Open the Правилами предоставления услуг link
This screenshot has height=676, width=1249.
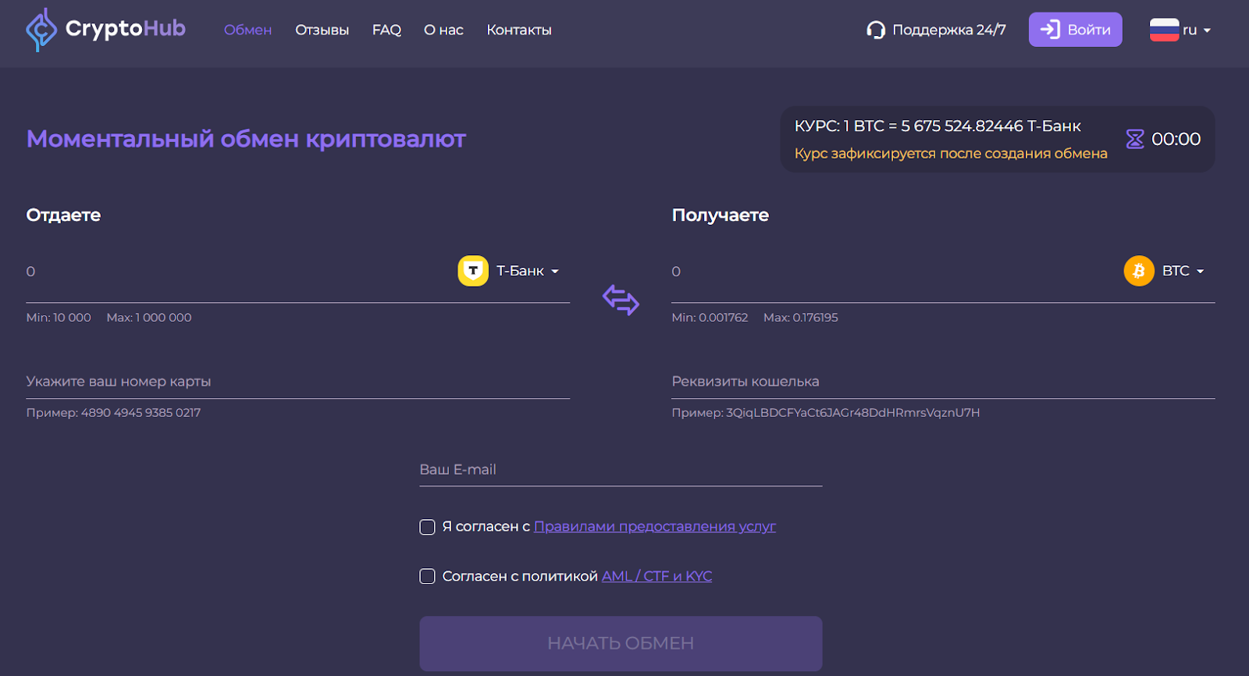tap(654, 526)
